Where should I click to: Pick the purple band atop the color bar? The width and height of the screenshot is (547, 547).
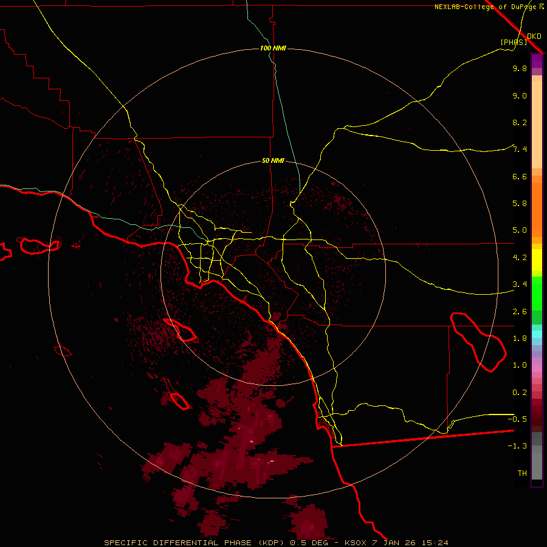[x=537, y=61]
